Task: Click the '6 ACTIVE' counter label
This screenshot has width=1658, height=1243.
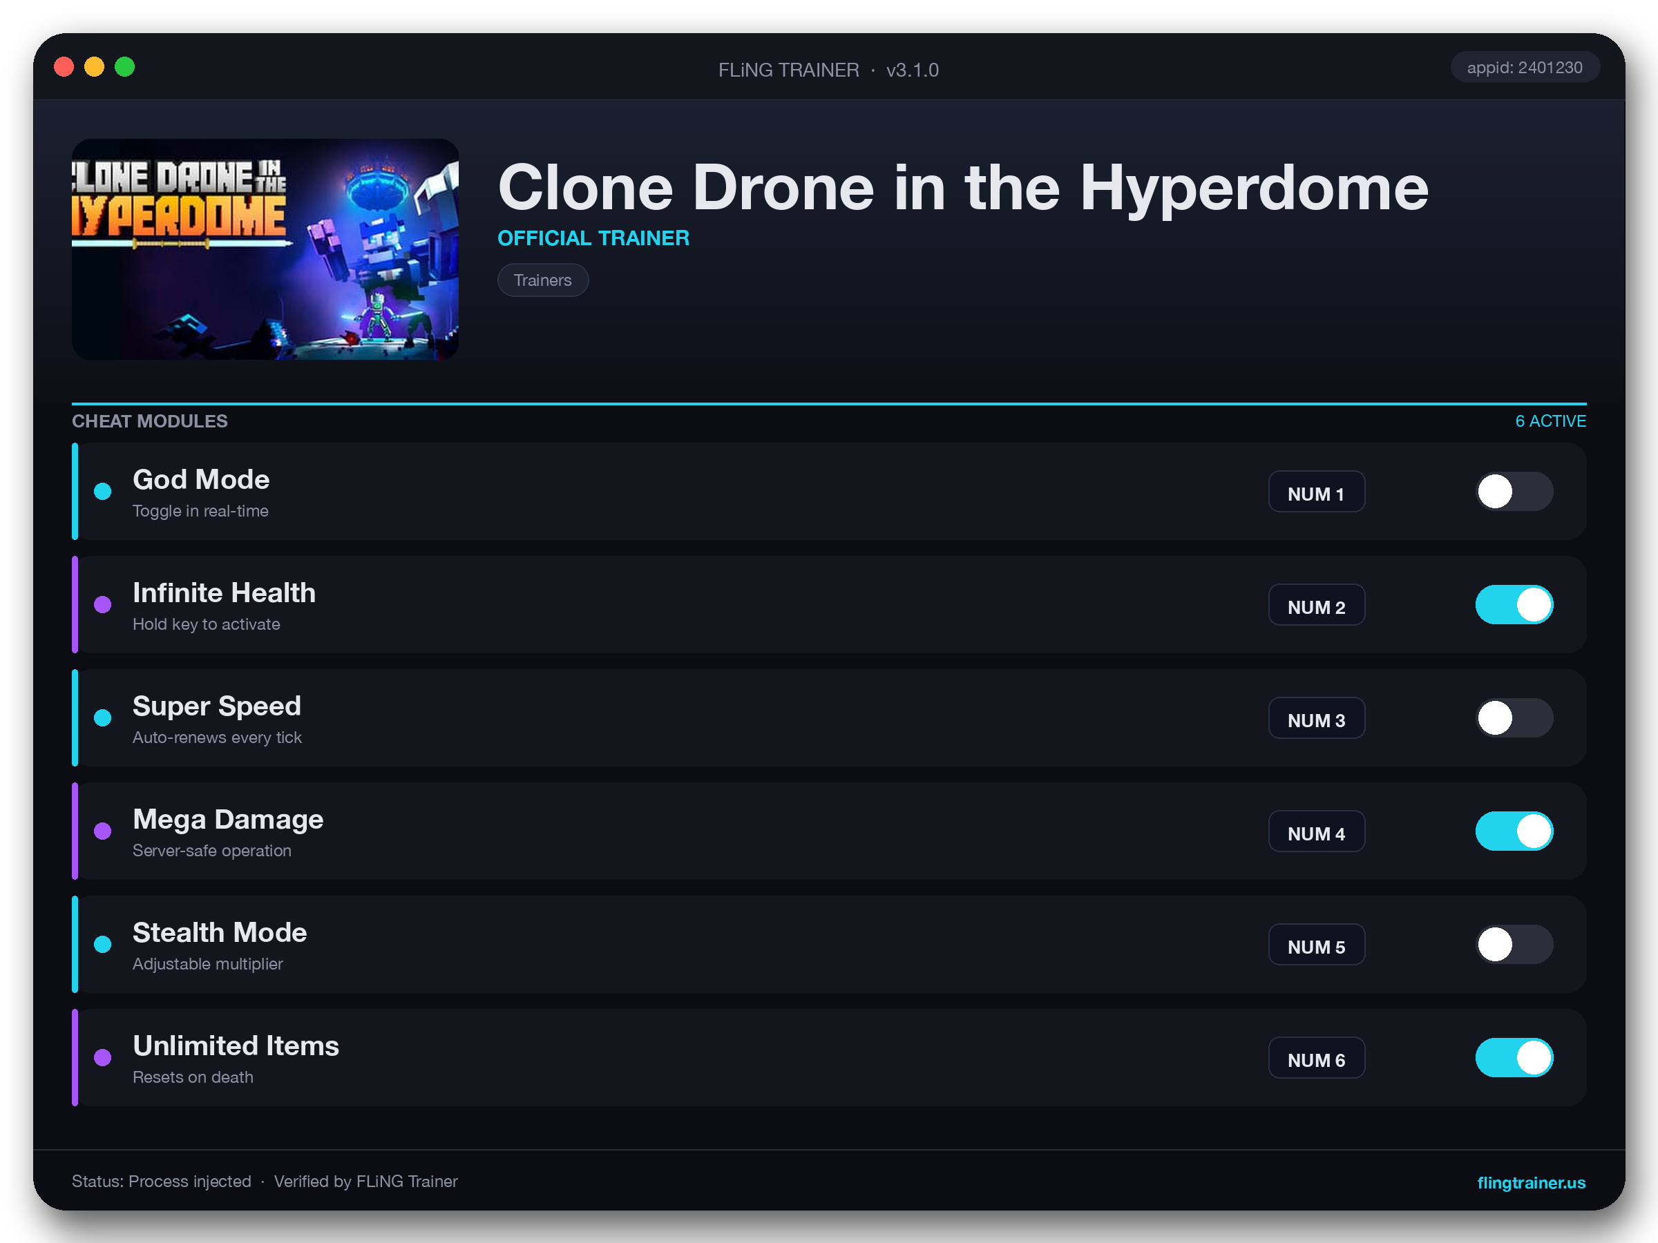Action: tap(1550, 421)
